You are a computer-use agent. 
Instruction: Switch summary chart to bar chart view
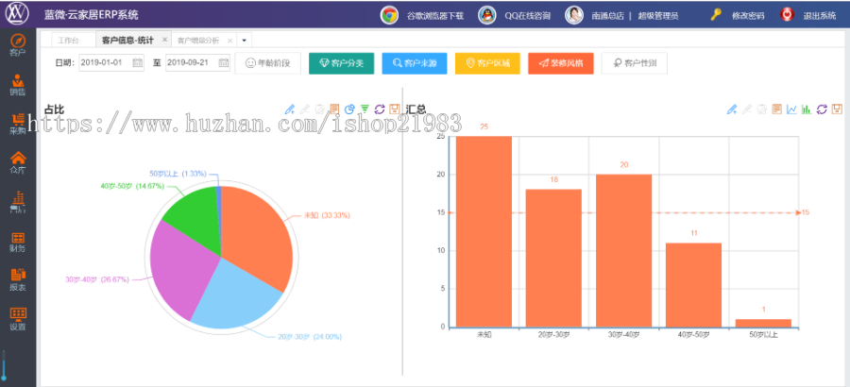(x=807, y=109)
